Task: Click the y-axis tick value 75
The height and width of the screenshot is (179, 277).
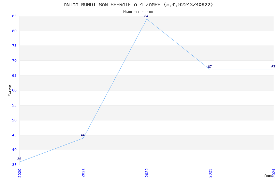Action: click(14, 46)
